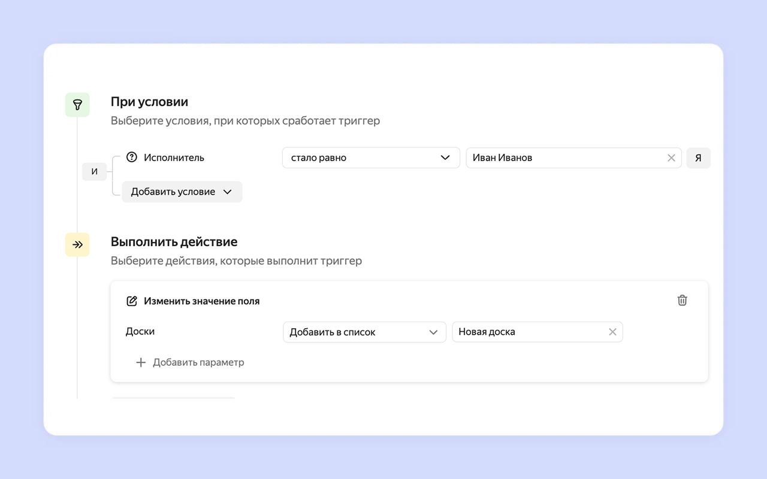
Task: Click the Выполнить действие section heading
Action: (174, 242)
